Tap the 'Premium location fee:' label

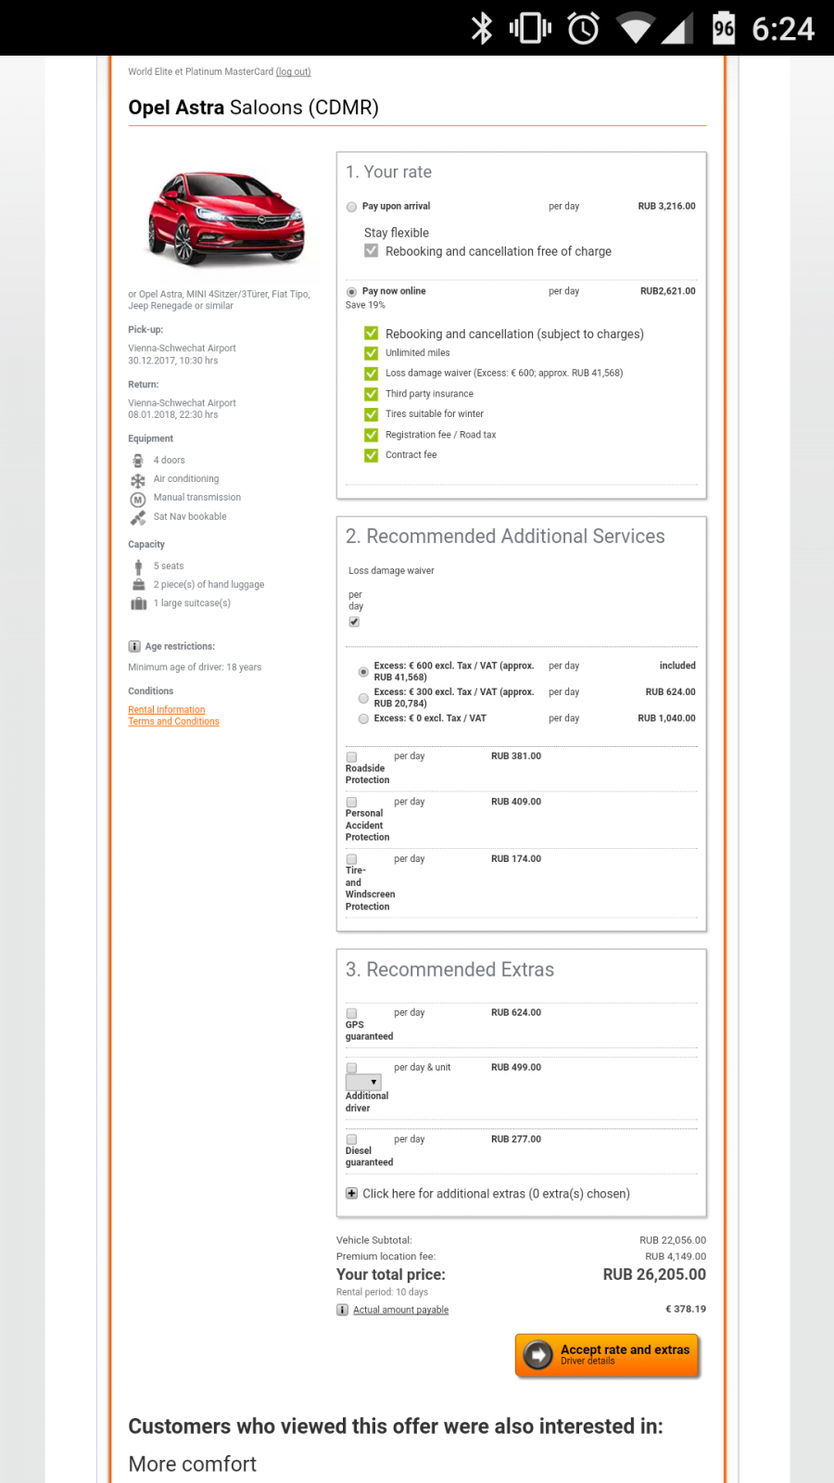[x=385, y=1257]
